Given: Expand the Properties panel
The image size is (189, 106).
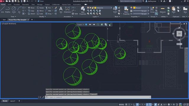Looking at the screenshot, I should point(135,16).
